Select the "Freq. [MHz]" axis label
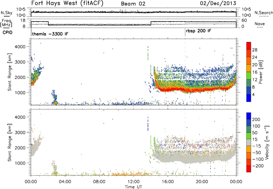Image resolution: width=273 pixels, height=189 pixels. click(6, 23)
